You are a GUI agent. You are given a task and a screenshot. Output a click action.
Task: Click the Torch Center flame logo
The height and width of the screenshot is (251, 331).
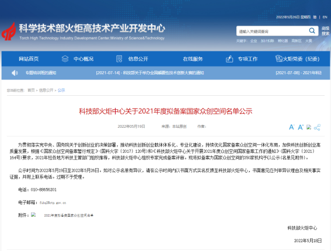9,32
